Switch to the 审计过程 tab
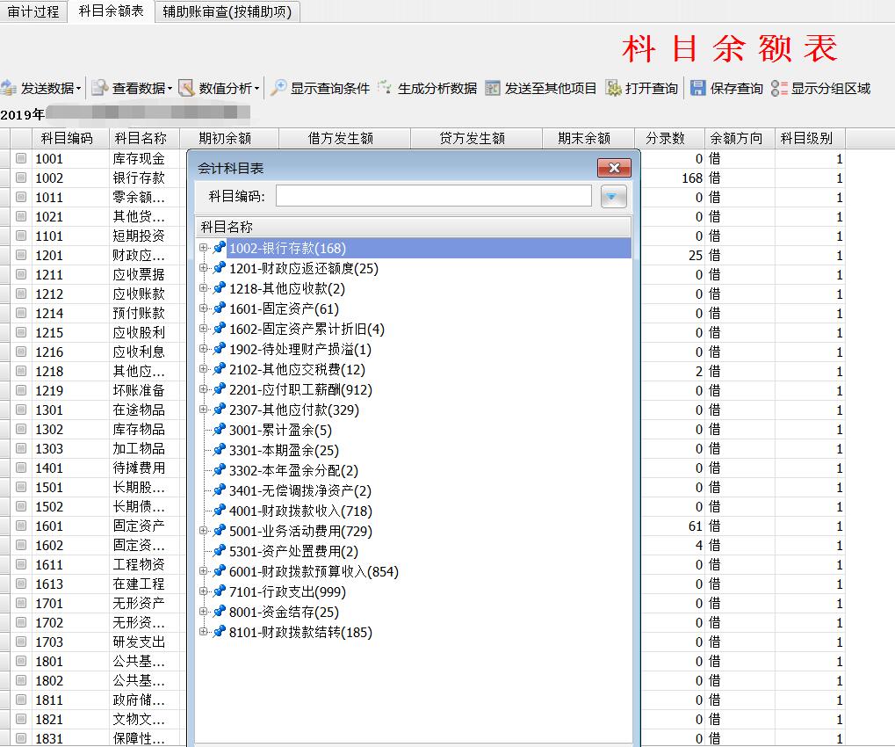Image resolution: width=895 pixels, height=747 pixels. point(33,11)
